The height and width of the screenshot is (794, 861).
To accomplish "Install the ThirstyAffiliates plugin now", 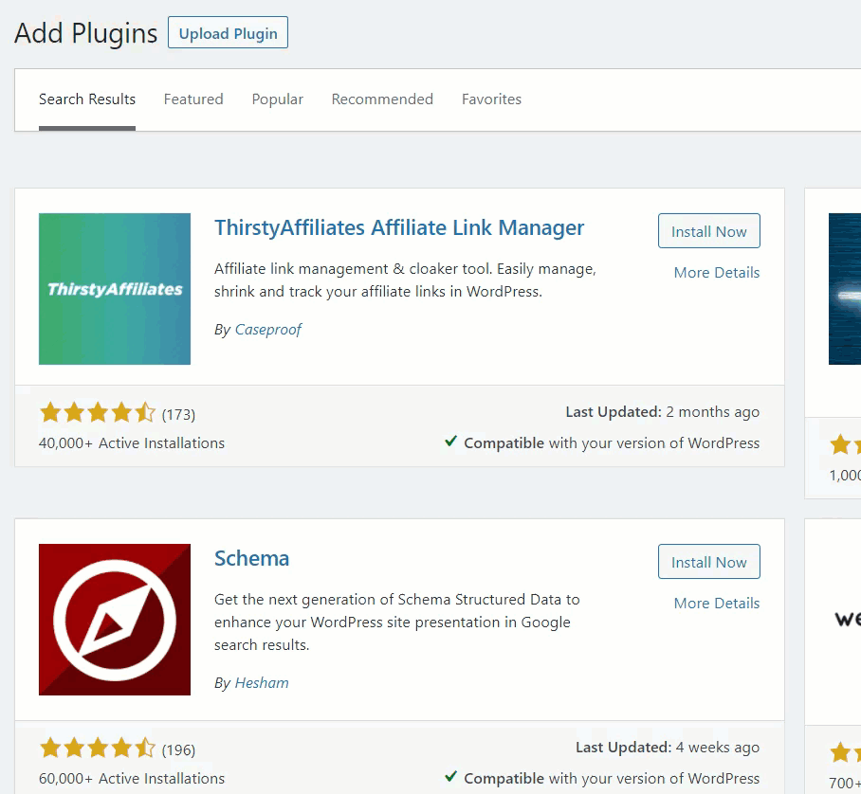I will (x=709, y=231).
